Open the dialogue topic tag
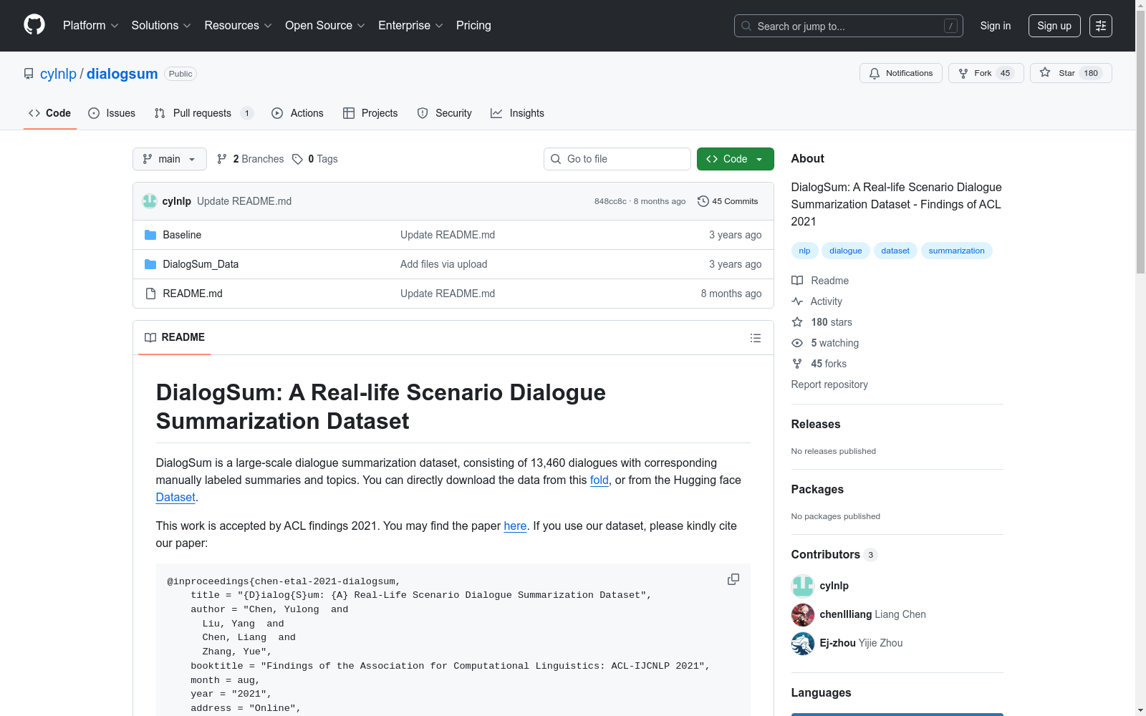1146x716 pixels. tap(846, 251)
